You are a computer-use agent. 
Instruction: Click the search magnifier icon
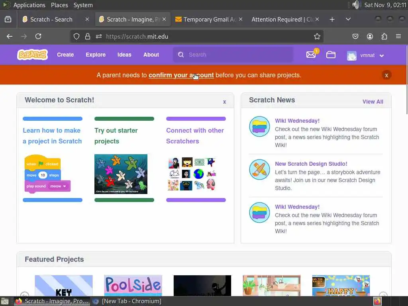click(x=181, y=55)
